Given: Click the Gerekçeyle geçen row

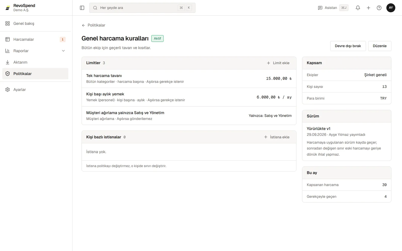Looking at the screenshot, I should [x=347, y=197].
